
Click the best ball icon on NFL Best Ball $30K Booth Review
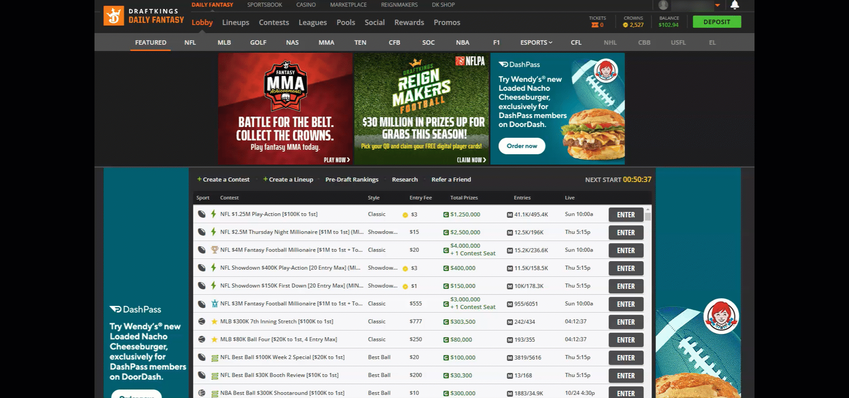coord(214,376)
